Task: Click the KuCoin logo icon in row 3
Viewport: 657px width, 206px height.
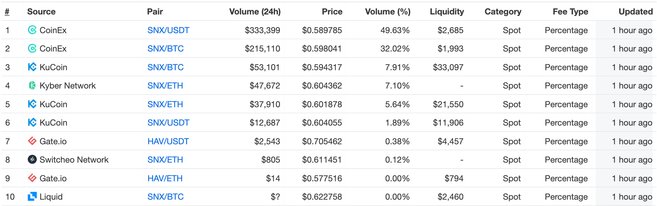Action: coord(32,67)
